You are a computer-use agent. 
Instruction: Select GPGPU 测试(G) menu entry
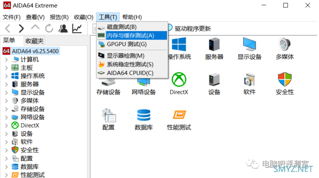tap(132, 44)
